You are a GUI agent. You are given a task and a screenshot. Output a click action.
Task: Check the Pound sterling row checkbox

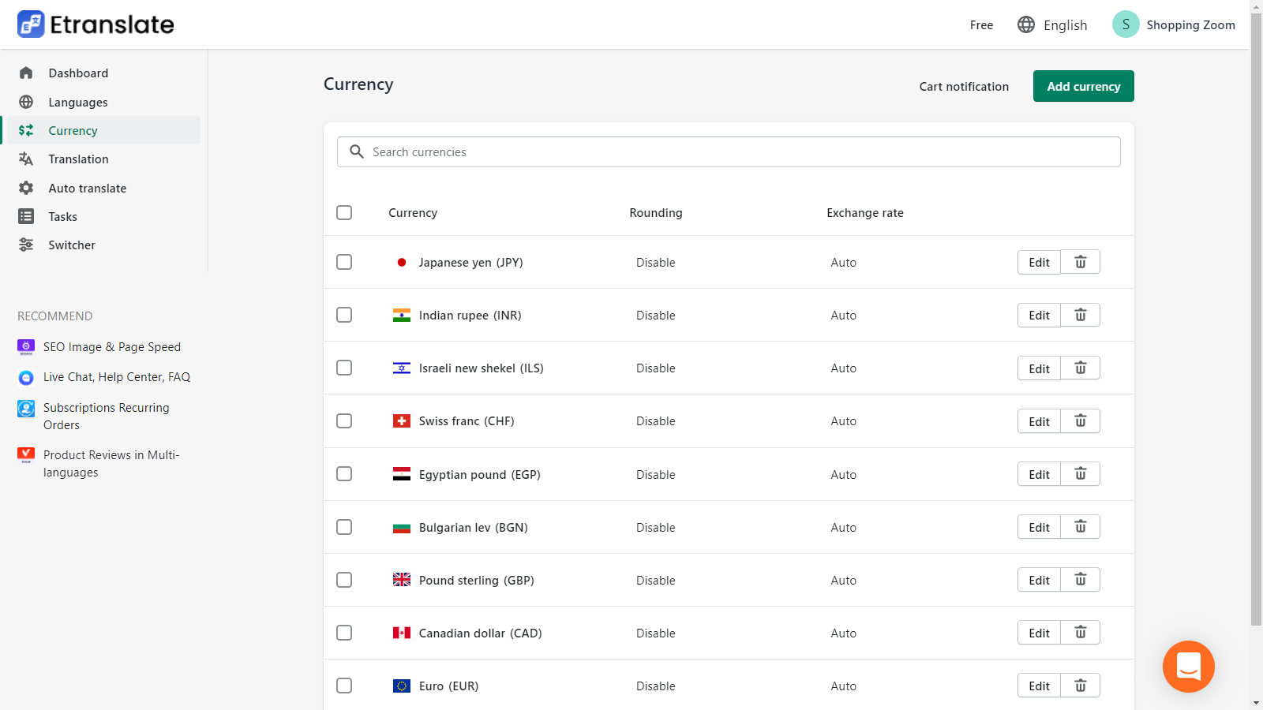coord(344,580)
